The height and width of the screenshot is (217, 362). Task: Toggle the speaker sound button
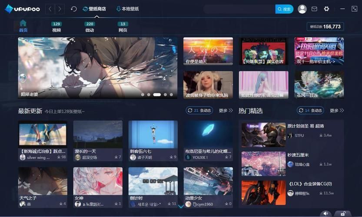tap(326, 213)
